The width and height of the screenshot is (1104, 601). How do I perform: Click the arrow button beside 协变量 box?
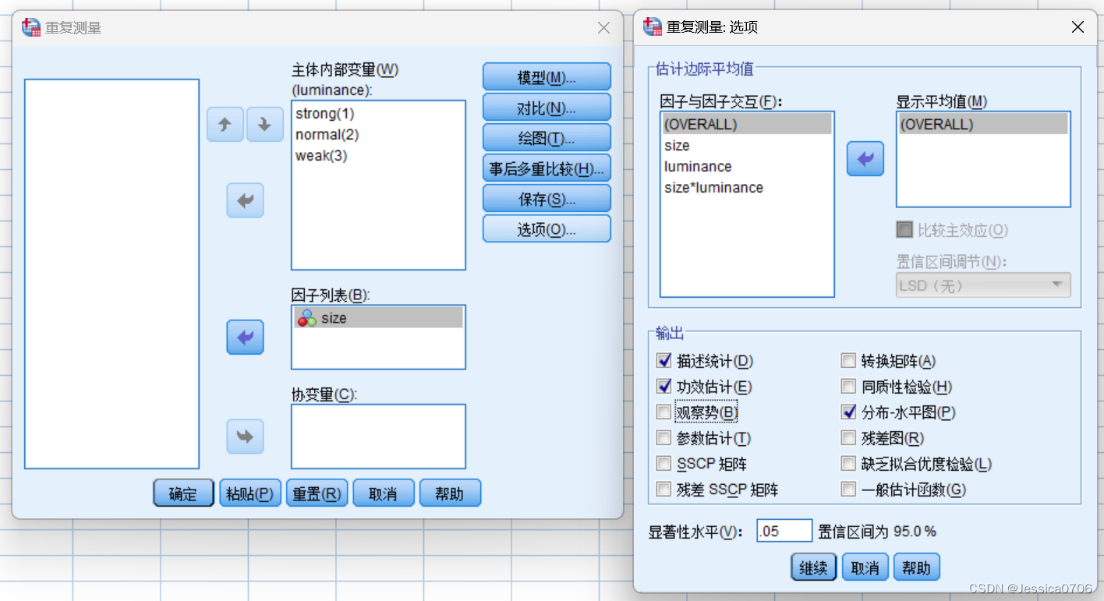point(246,437)
